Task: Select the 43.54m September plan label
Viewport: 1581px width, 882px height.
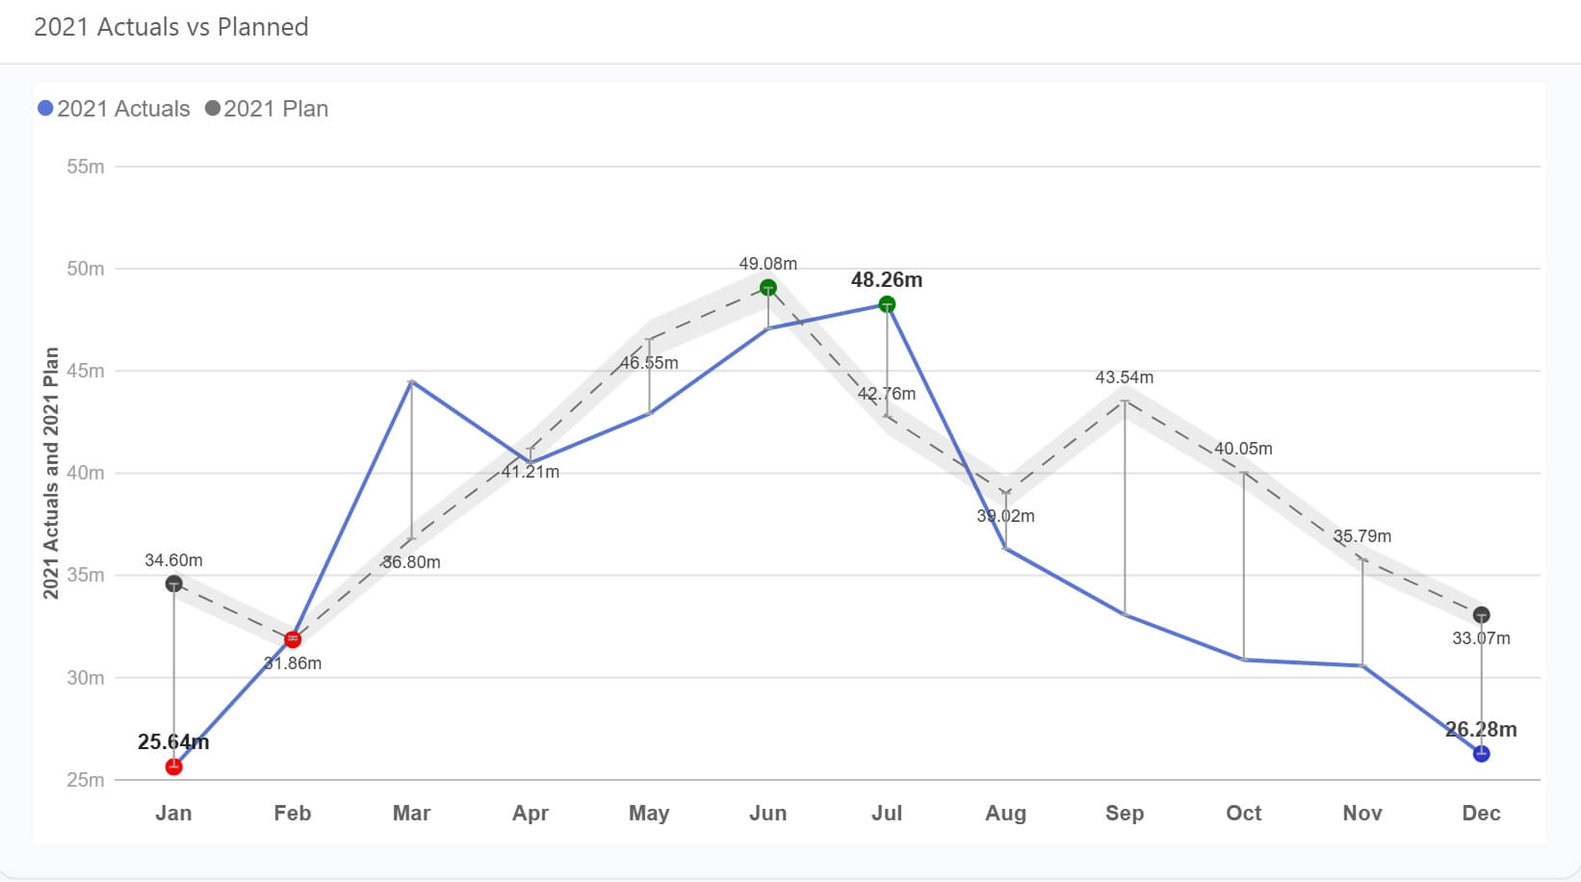Action: point(1124,377)
